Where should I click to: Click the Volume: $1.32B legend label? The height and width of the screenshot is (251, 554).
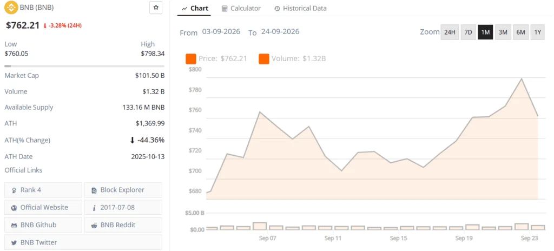(299, 58)
